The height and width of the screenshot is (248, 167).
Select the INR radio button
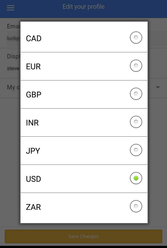pos(136,122)
